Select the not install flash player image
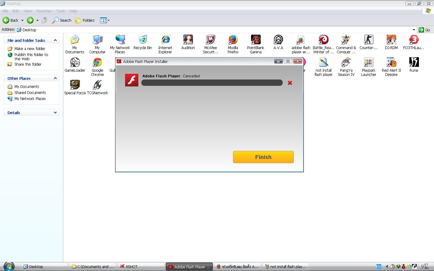434x271 pixels. (323, 67)
